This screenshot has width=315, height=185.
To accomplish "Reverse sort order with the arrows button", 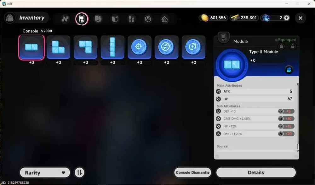I will pos(79,172).
